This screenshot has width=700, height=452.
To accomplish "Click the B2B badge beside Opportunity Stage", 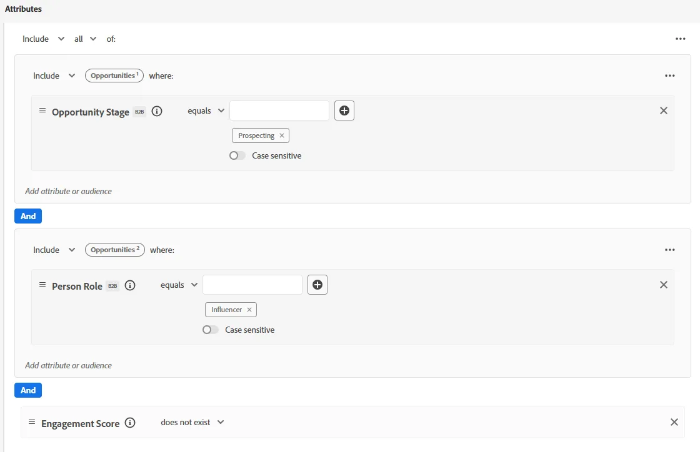I will pos(140,112).
